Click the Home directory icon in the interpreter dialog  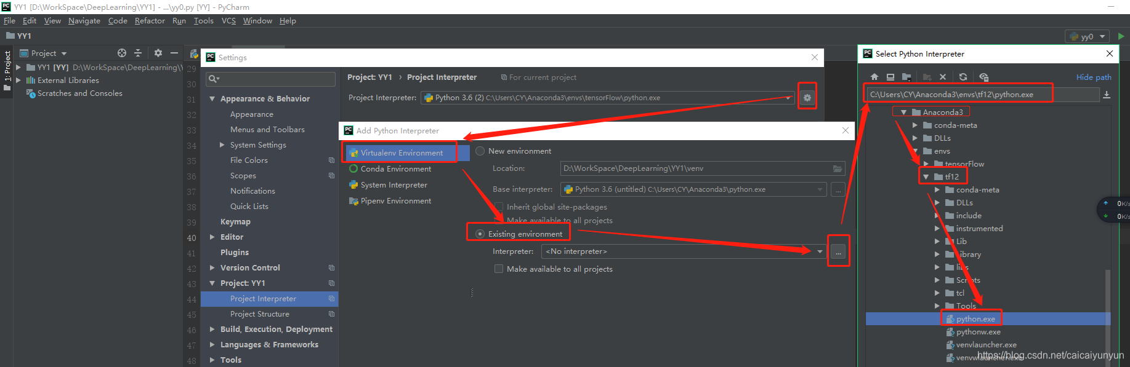pyautogui.click(x=874, y=77)
